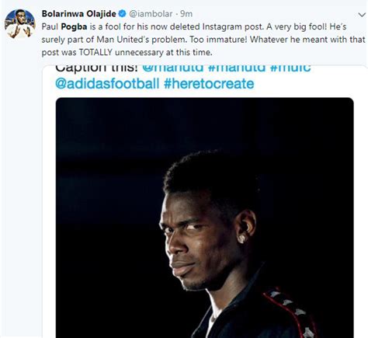Viewport: 368px width, 338px height.
Task: Click the bold Pogba keyword in the tweet
Action: [74, 26]
